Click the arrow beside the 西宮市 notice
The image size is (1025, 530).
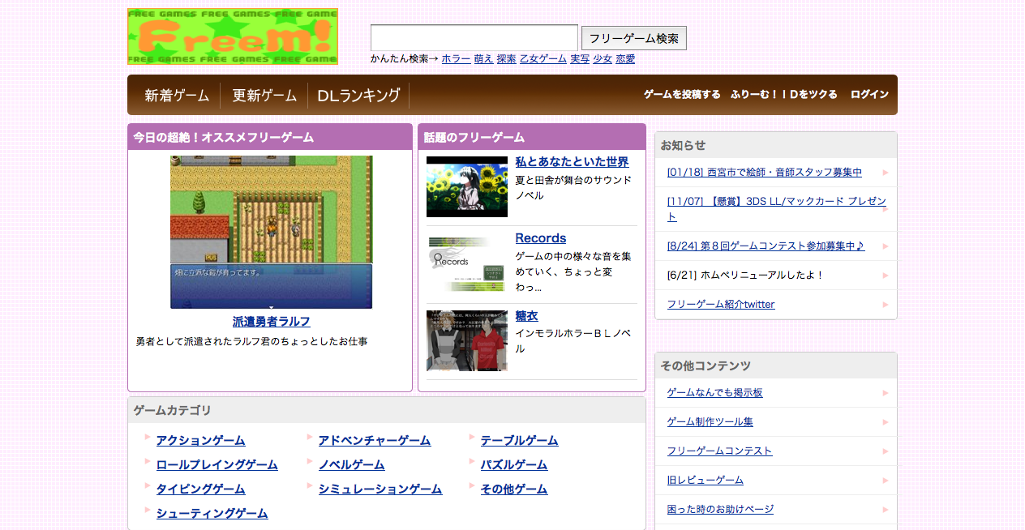[x=886, y=173]
